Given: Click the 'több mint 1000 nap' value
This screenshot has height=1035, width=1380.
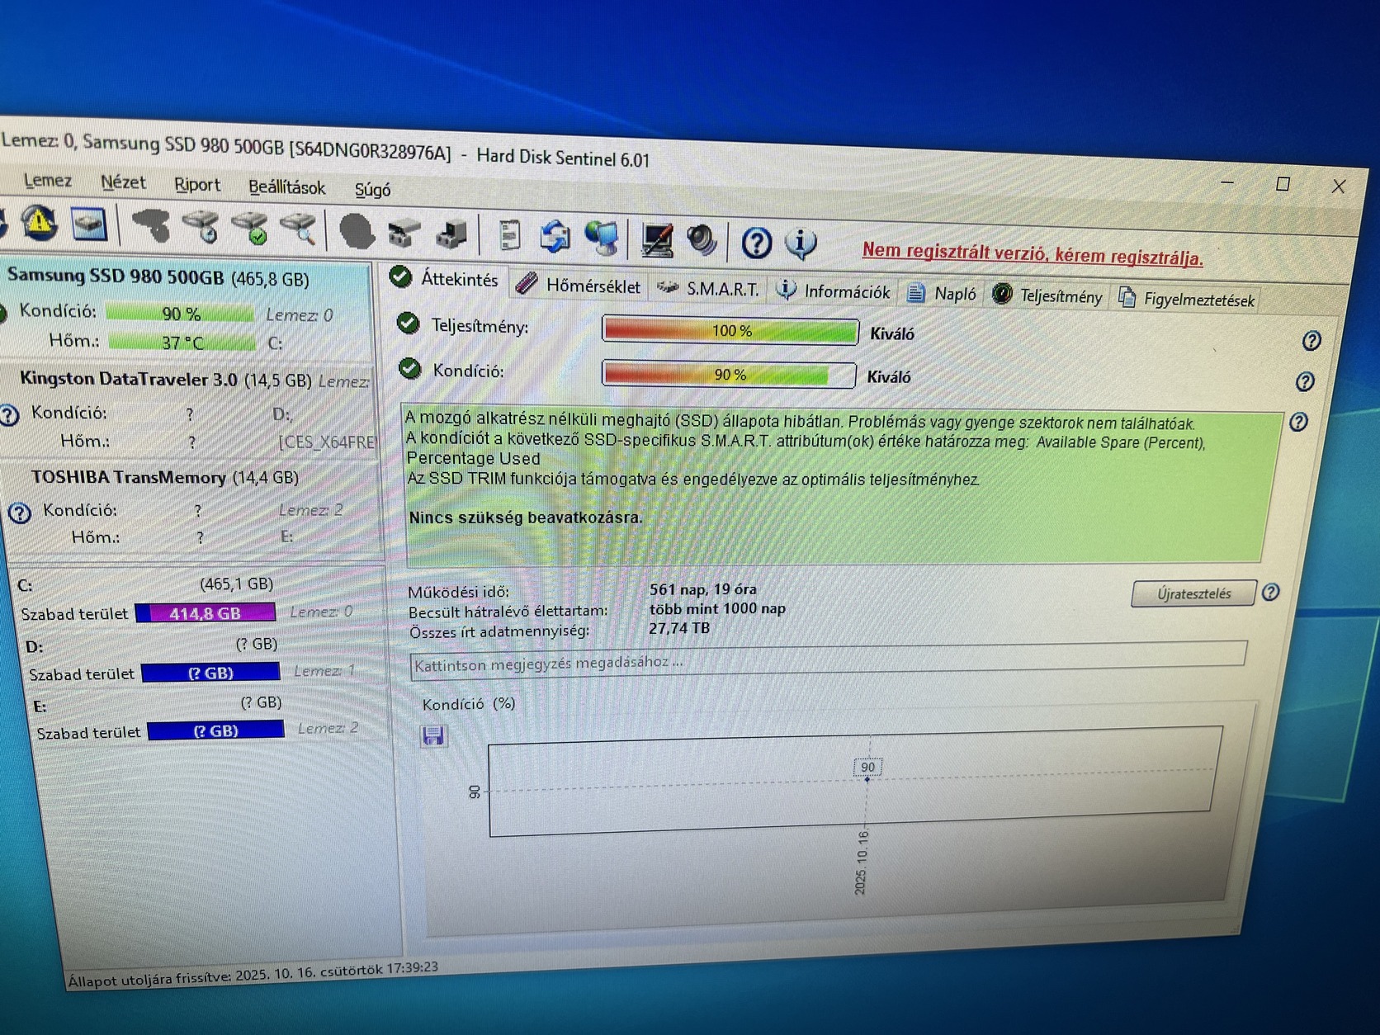Looking at the screenshot, I should point(717,609).
